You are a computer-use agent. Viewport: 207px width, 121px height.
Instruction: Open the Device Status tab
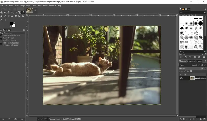point(4,30)
